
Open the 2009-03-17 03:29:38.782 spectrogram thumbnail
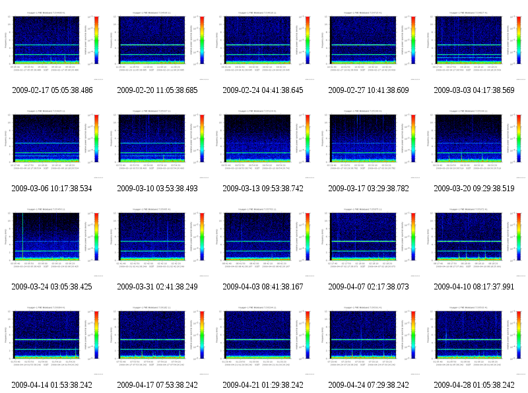[369, 144]
